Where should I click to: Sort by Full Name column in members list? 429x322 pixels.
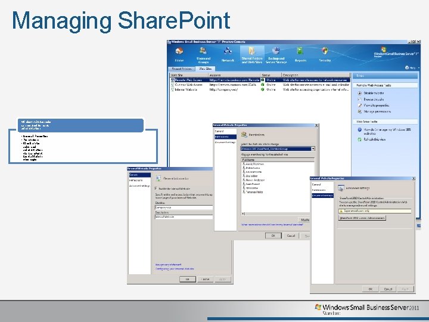coord(278,160)
